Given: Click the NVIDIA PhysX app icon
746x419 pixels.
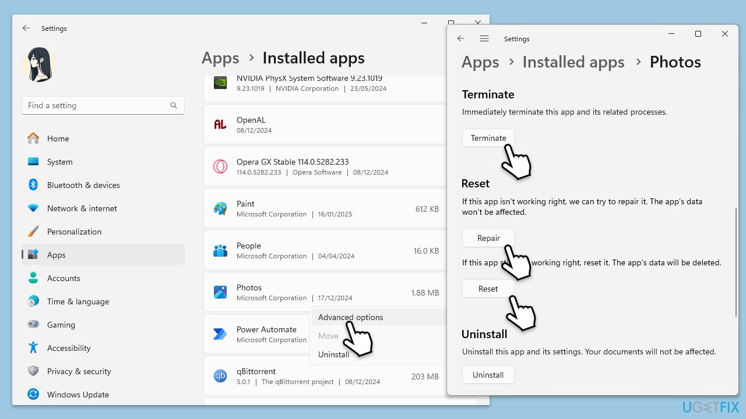Looking at the screenshot, I should pos(220,83).
